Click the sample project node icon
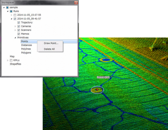Screen dimensions: 168x130 (x=7, y=8)
